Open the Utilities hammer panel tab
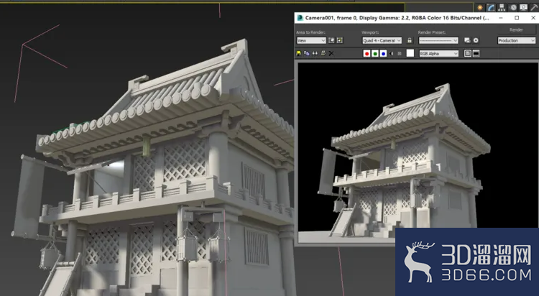Image resolution: width=539 pixels, height=296 pixels. coord(534,7)
